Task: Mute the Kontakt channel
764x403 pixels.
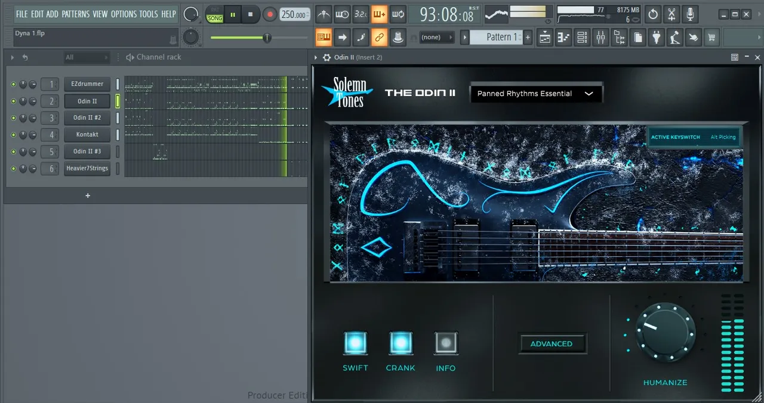Action: 13,135
